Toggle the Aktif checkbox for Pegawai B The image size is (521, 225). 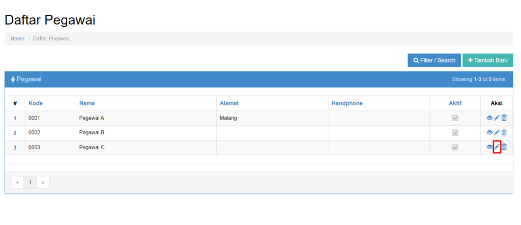(455, 133)
